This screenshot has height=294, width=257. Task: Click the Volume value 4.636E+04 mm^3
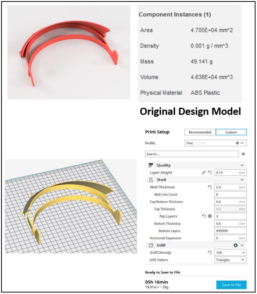[x=212, y=77]
